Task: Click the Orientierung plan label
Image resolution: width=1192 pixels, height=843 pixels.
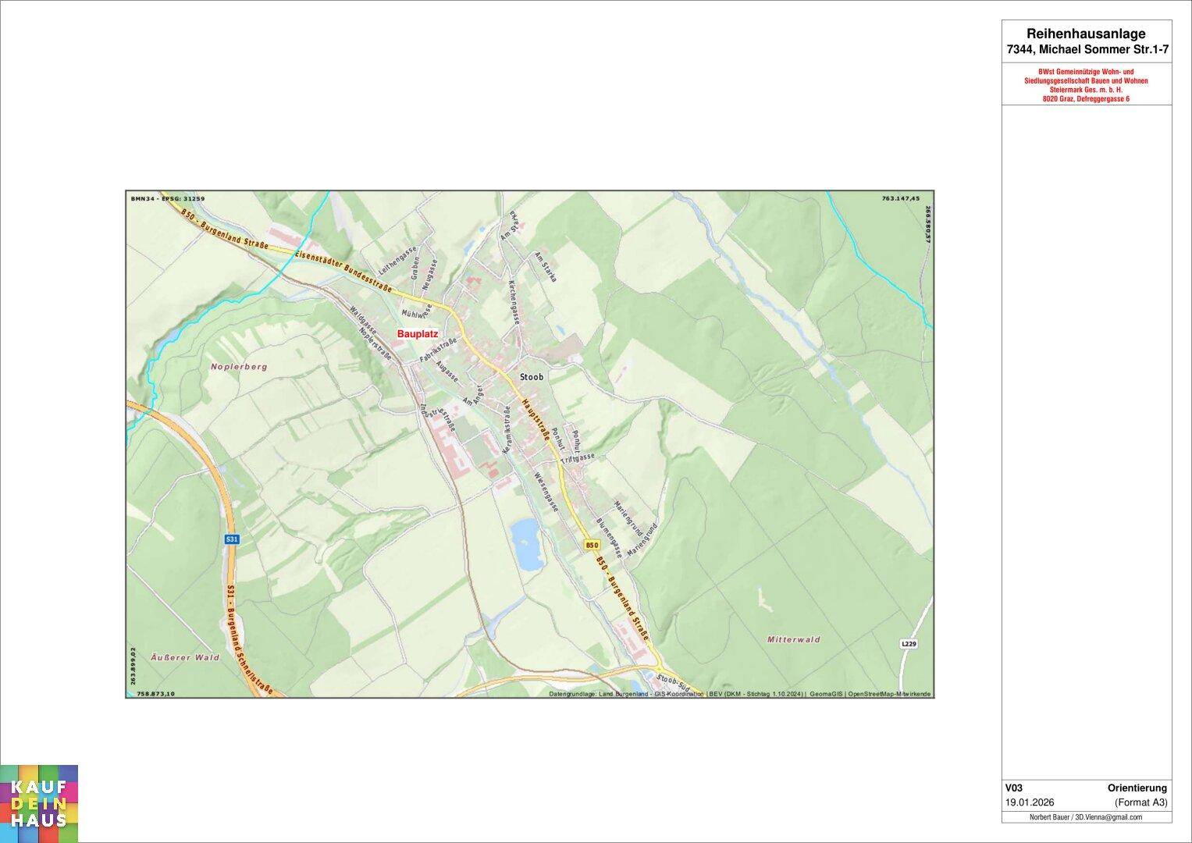Action: 1137,788
